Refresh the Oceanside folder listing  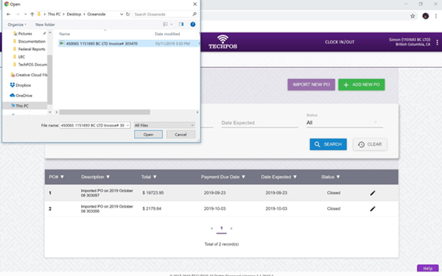tap(127, 14)
